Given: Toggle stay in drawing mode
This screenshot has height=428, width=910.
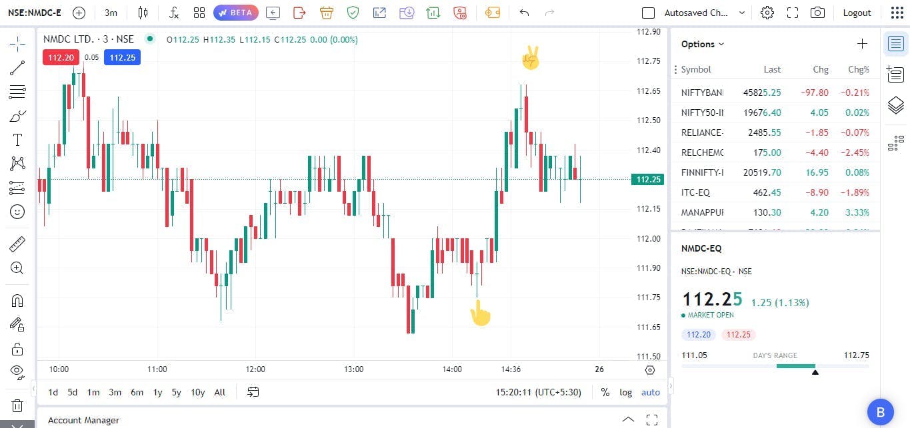Looking at the screenshot, I should [17, 324].
